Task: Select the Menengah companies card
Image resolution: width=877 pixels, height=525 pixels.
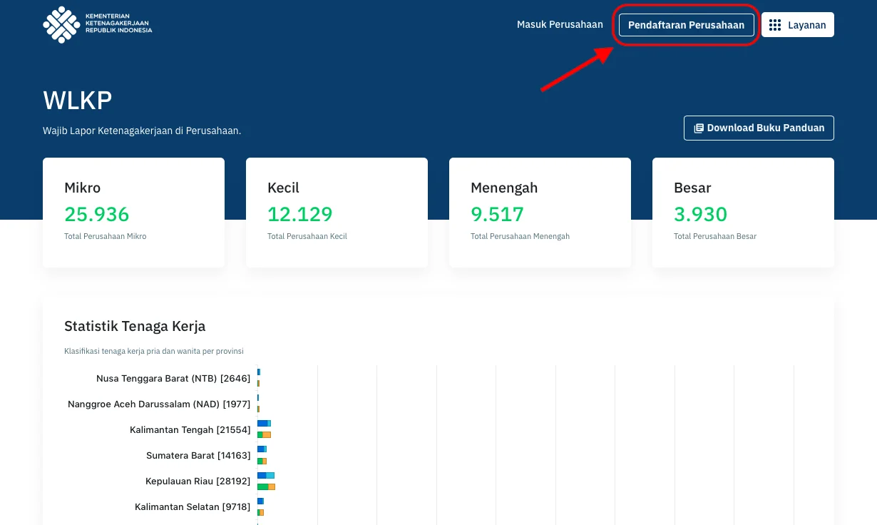Action: tap(540, 213)
